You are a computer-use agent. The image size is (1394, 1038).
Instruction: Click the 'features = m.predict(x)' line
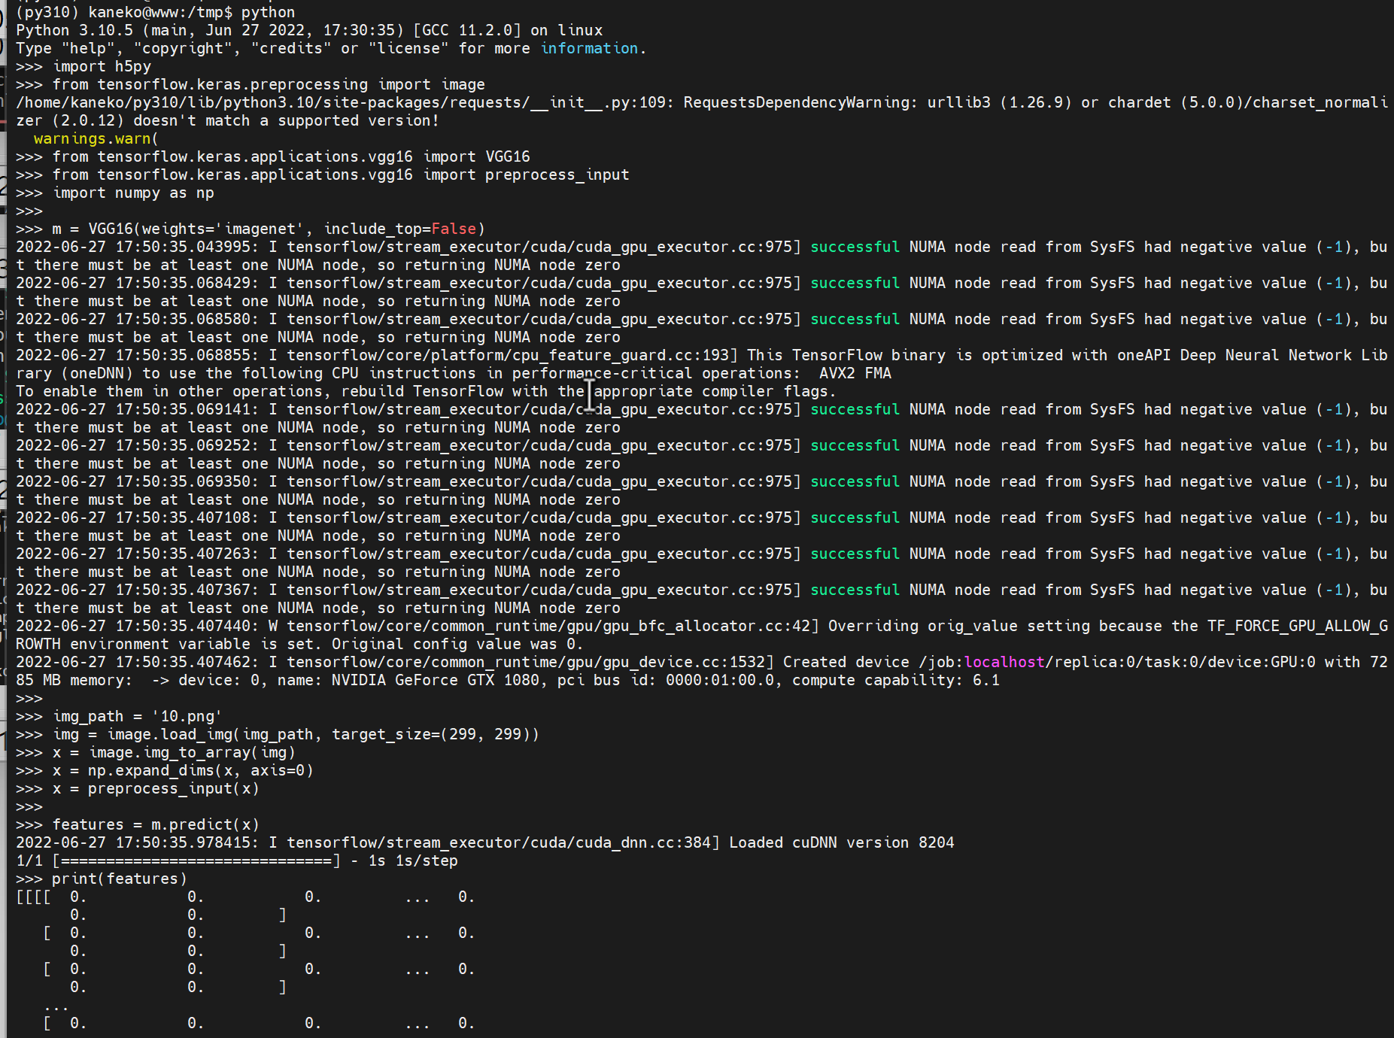coord(138,824)
